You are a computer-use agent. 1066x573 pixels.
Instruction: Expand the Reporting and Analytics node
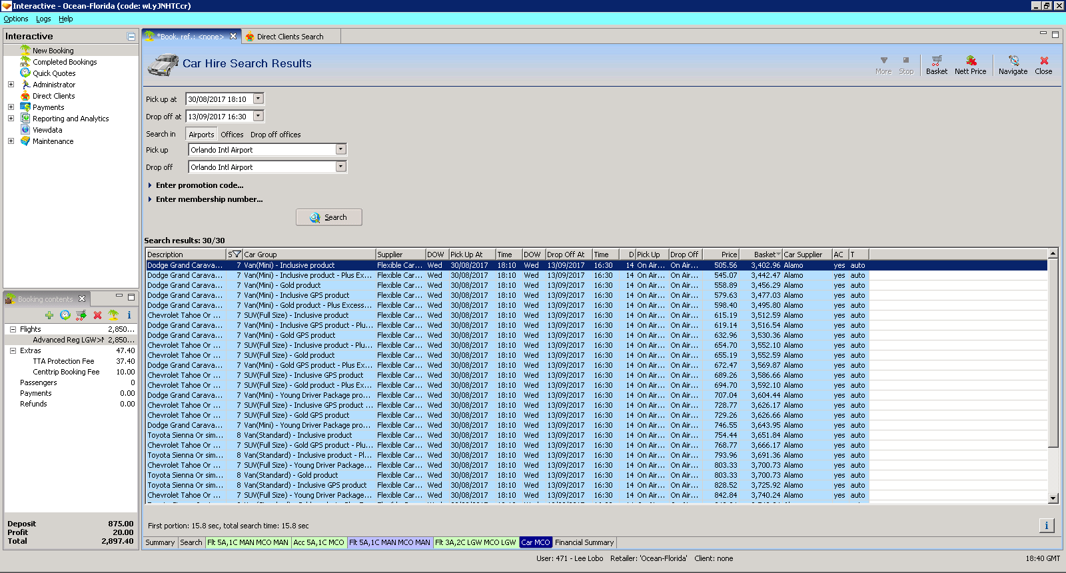point(11,119)
